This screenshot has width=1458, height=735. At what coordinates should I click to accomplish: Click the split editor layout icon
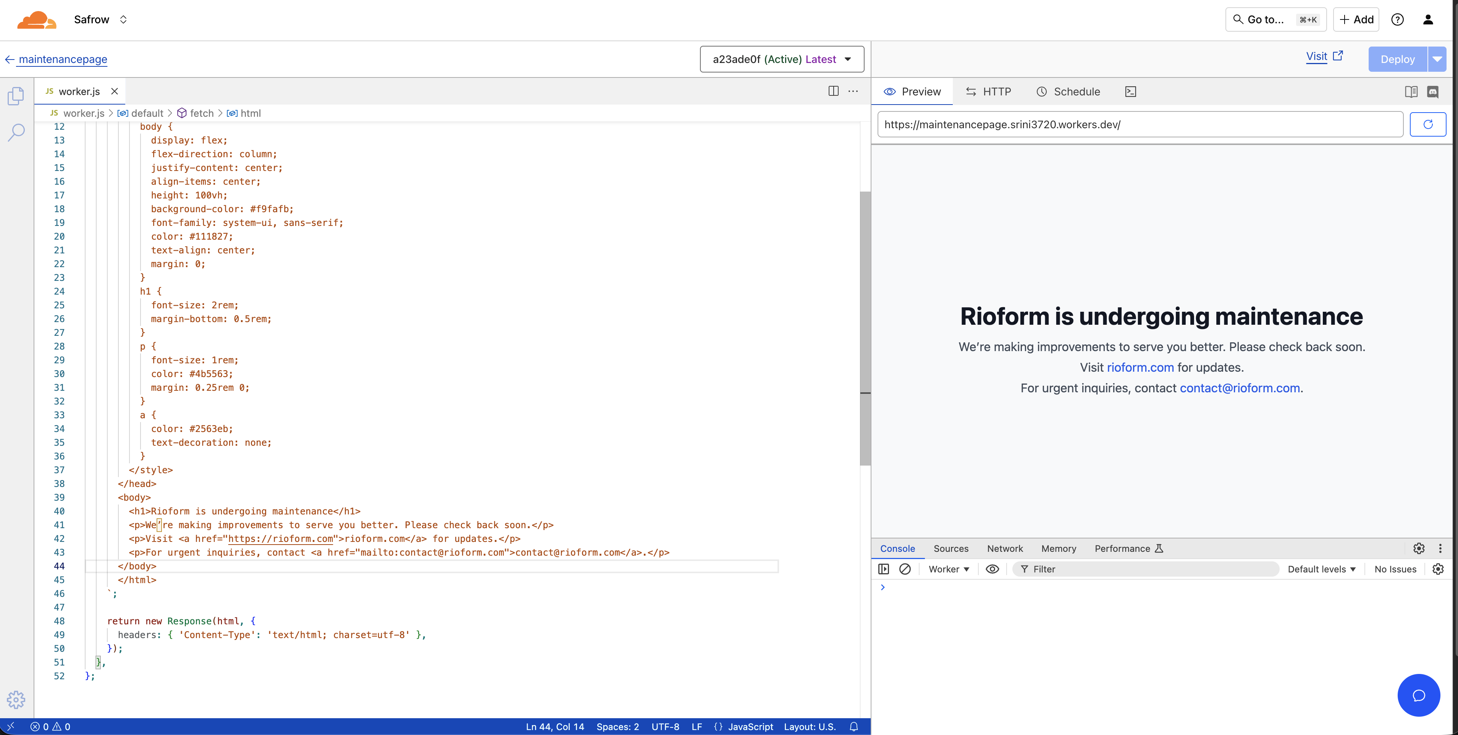click(x=833, y=91)
